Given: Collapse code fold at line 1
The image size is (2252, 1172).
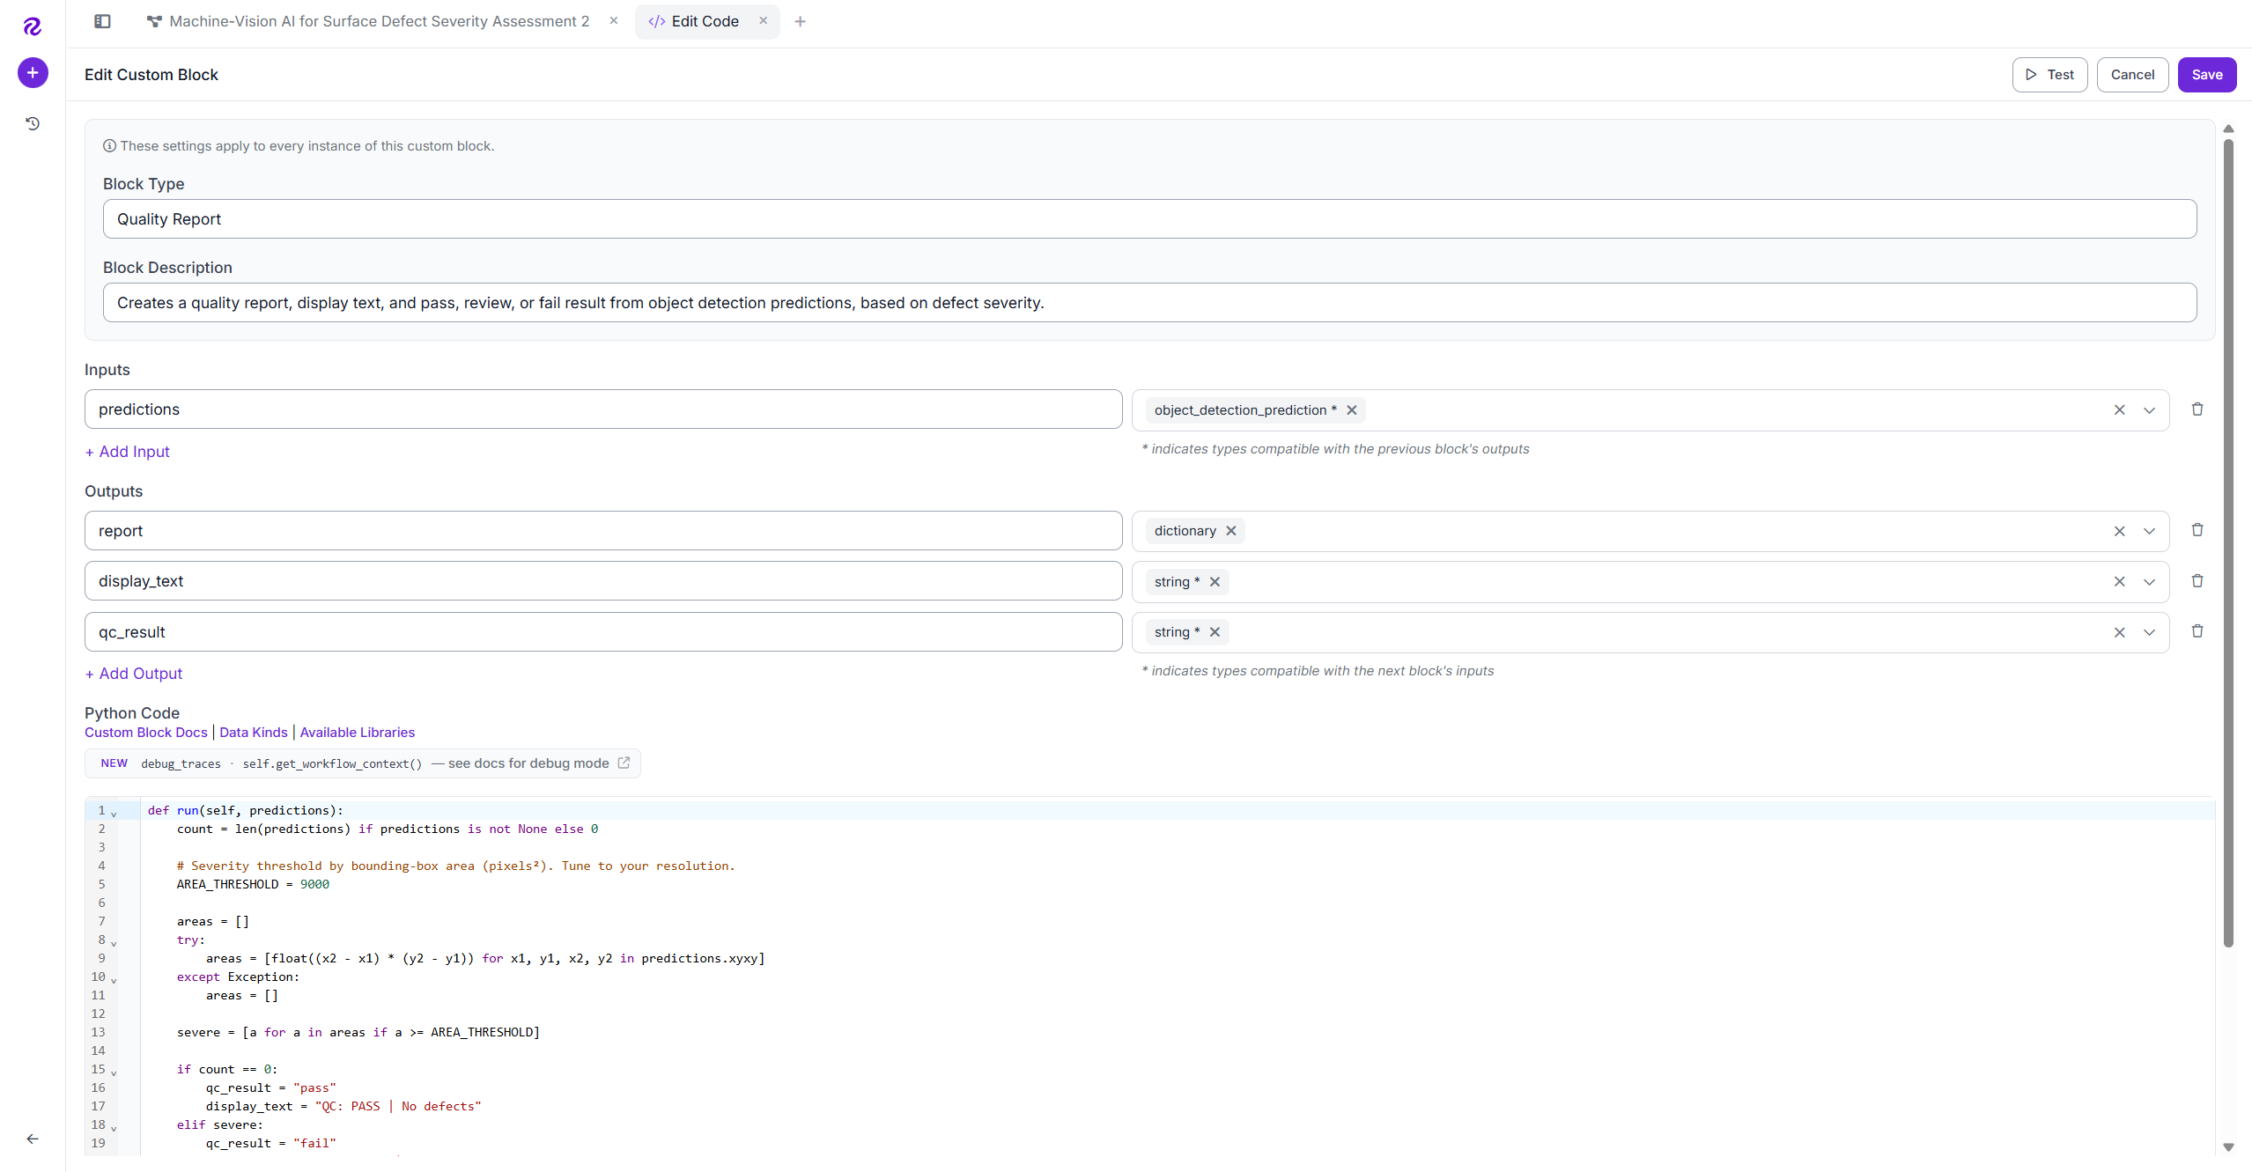Looking at the screenshot, I should [x=114, y=813].
